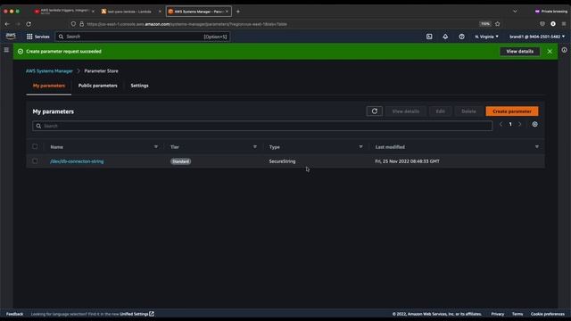Open the Privacy link in the footer

coord(498,314)
